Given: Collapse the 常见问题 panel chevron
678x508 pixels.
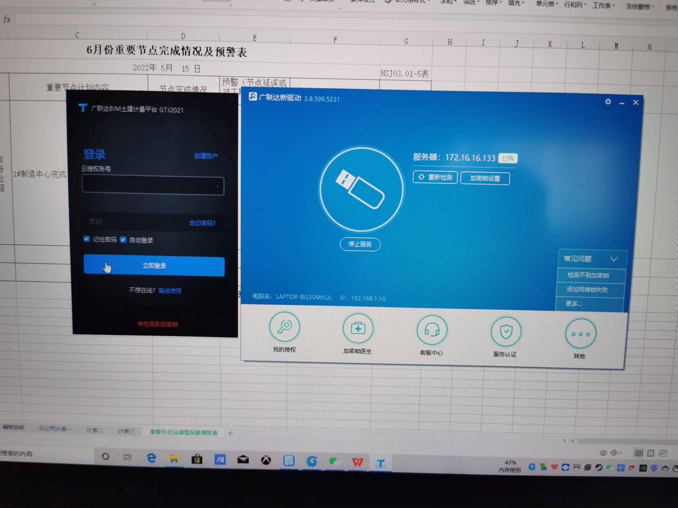Looking at the screenshot, I should coord(614,259).
